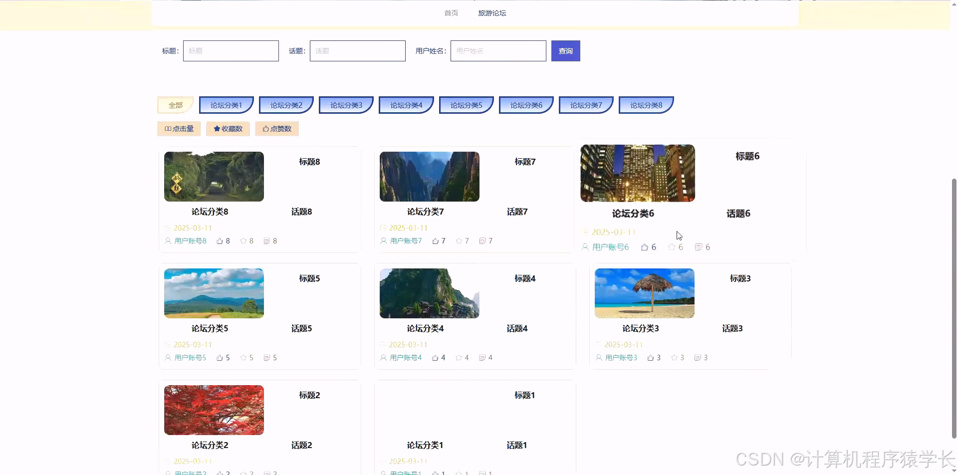Select the 全部 category tab
This screenshot has width=958, height=475.
(176, 105)
